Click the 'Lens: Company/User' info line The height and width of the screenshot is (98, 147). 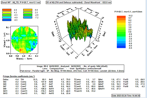point(72,68)
